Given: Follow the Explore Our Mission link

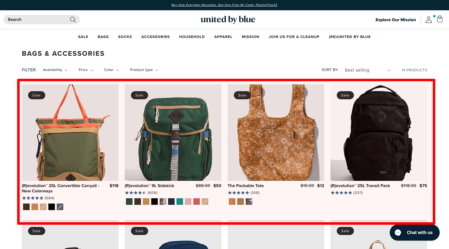Looking at the screenshot, I should point(396,20).
